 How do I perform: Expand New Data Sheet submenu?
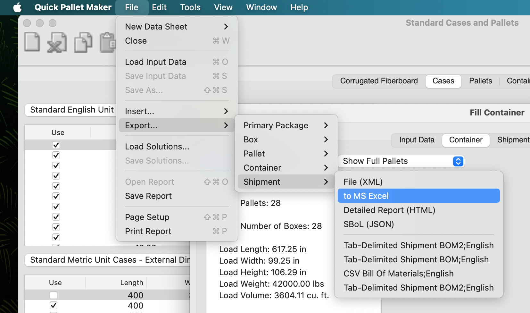tap(177, 27)
